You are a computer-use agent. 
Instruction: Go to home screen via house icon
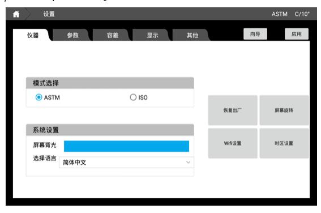[16, 14]
